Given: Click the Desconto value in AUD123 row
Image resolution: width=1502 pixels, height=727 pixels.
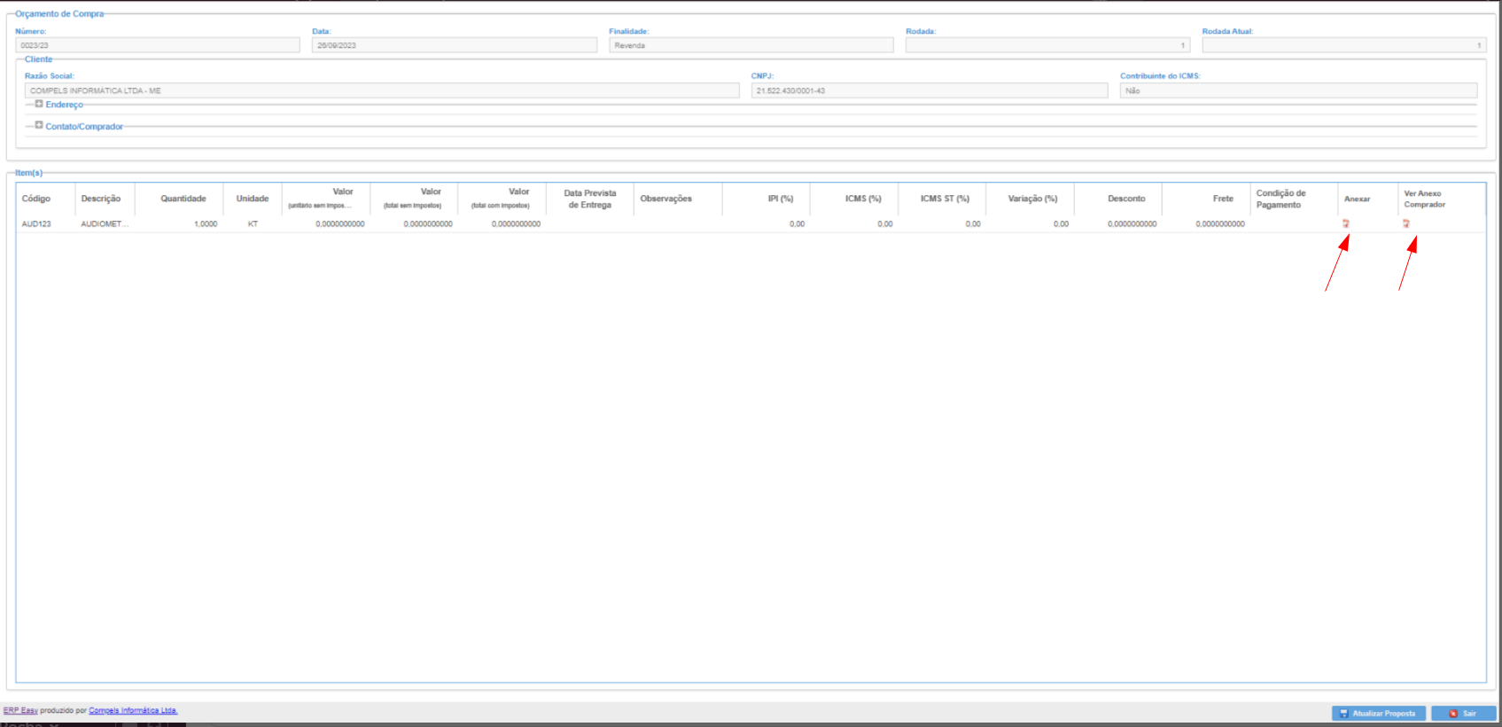Looking at the screenshot, I should tap(1132, 224).
